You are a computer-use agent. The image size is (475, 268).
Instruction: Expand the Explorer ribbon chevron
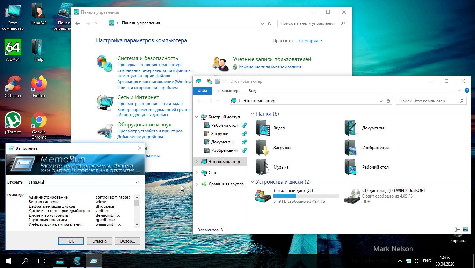[459, 90]
